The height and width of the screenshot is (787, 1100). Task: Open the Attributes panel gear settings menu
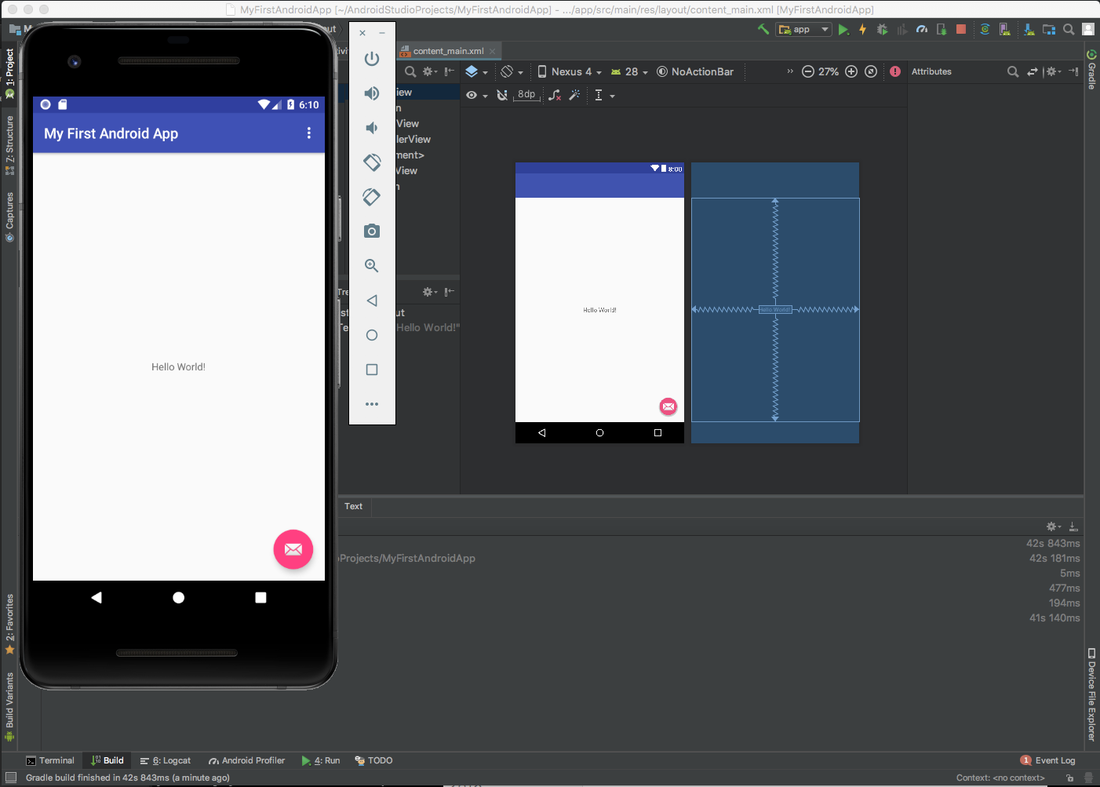tap(1054, 71)
